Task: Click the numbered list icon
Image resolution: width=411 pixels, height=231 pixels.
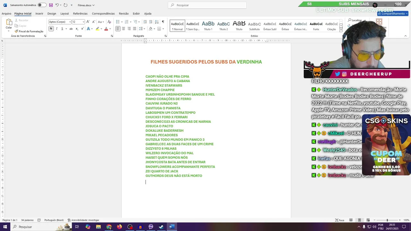Action: tap(127, 22)
